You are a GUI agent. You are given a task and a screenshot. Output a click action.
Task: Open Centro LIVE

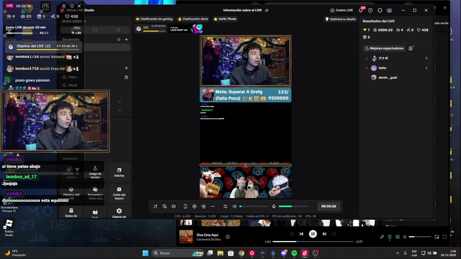[341, 10]
